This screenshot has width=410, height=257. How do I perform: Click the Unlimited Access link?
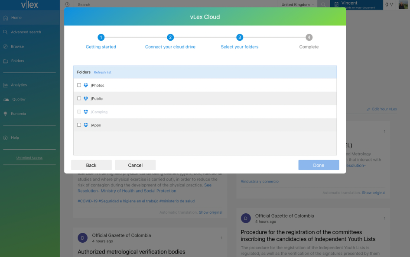point(29,158)
